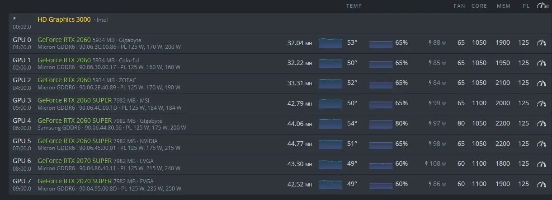Click the GPU 6 power draw lightning icon
The height and width of the screenshot is (200, 552).
click(426, 163)
